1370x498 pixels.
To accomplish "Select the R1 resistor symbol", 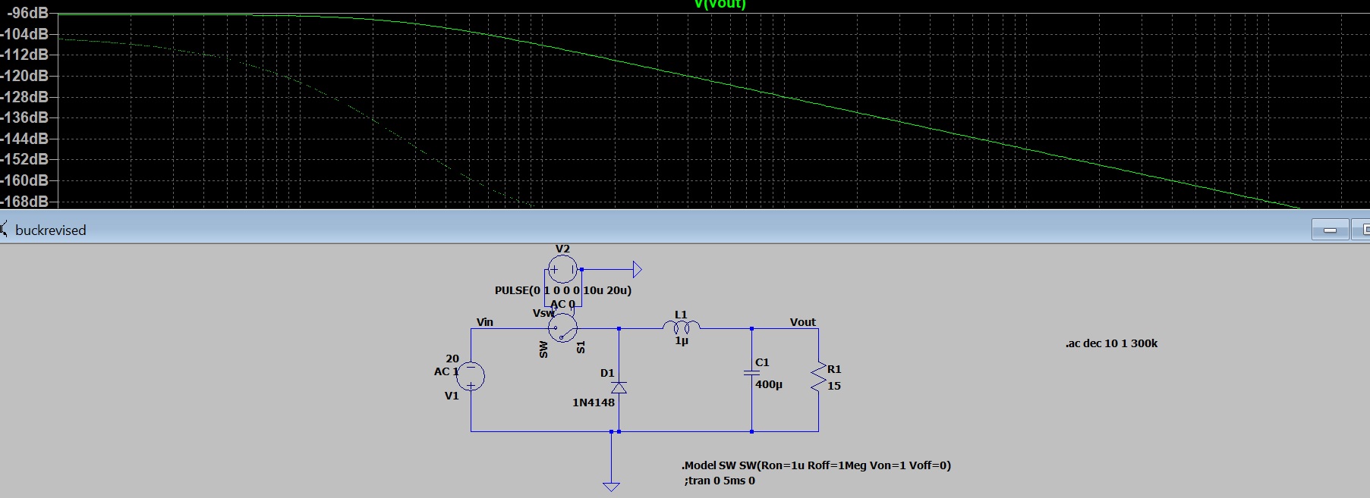I will 818,377.
